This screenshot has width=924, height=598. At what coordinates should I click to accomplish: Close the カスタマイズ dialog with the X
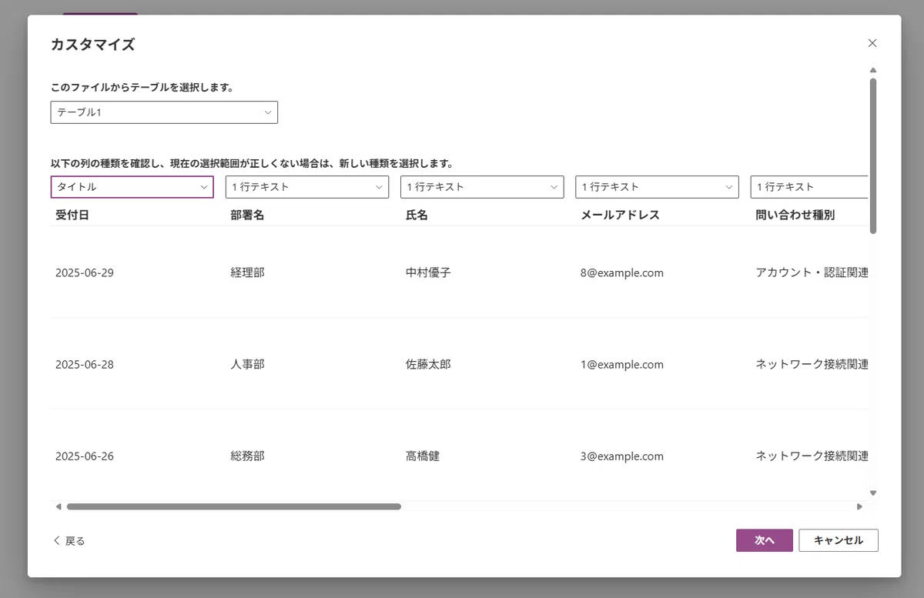tap(872, 43)
